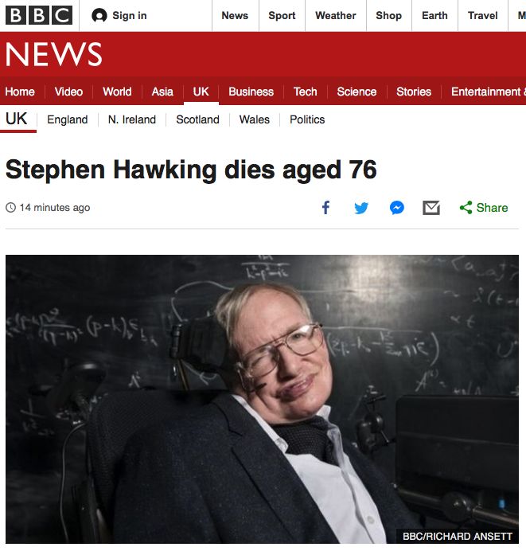The height and width of the screenshot is (551, 526).
Task: Open the Weather section in the top bar
Action: pos(335,15)
